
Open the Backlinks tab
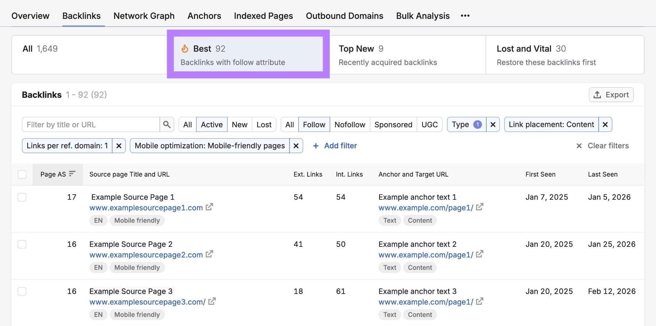coord(81,16)
